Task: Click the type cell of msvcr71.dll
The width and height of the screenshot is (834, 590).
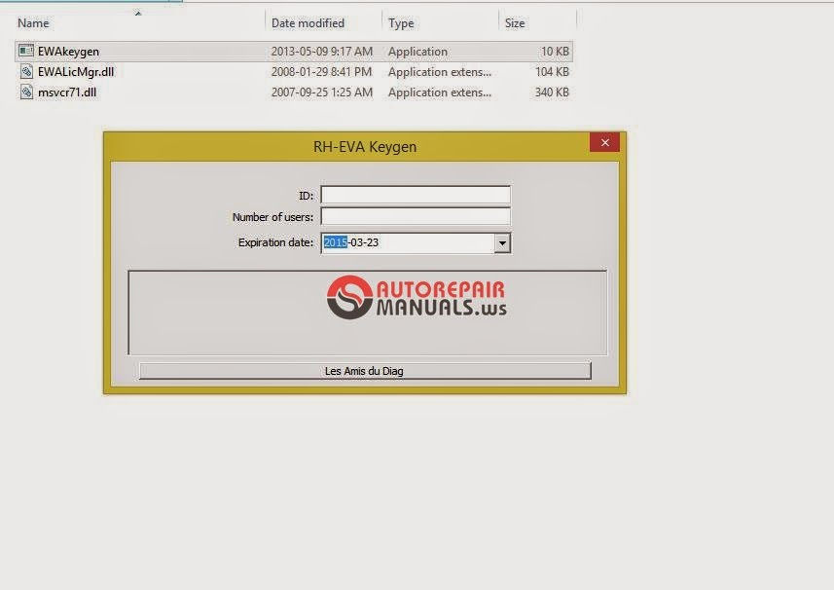Action: (x=440, y=92)
